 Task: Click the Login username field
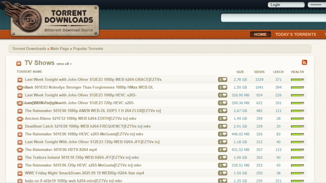(x=286, y=5)
